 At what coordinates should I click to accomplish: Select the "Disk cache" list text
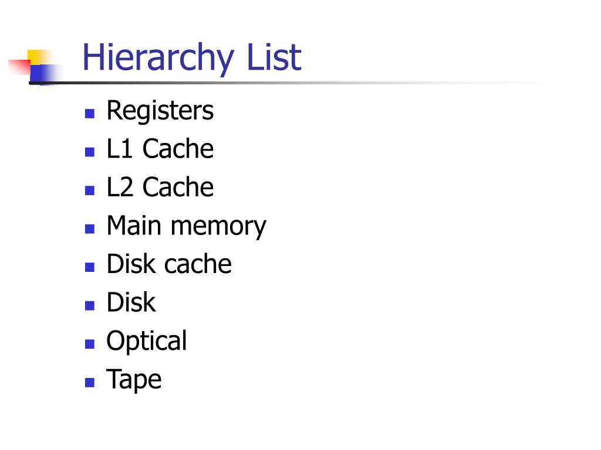[168, 264]
